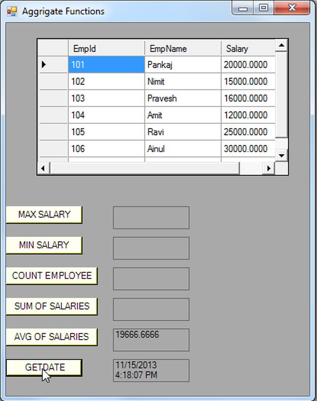Select the Pravesh name cell
The height and width of the screenshot is (401, 317).
coord(183,98)
